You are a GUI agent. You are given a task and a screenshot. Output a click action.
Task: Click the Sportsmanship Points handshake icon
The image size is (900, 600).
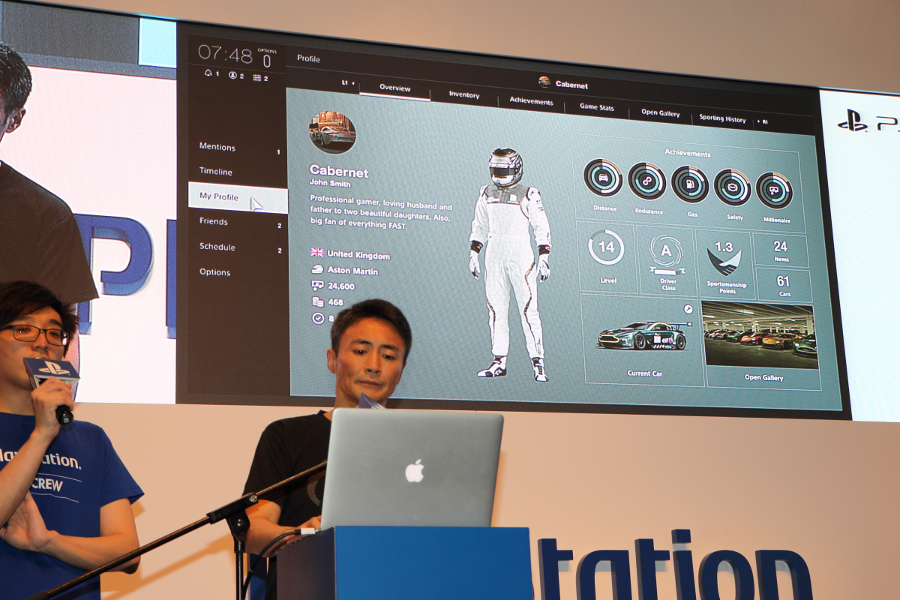point(724,262)
